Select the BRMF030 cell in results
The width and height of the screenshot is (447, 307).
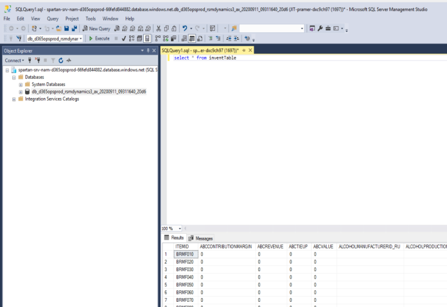coord(184,269)
